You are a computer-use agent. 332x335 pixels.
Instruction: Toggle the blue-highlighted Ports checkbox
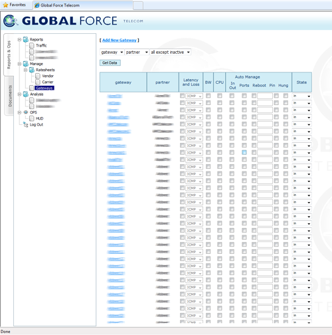[244, 152]
